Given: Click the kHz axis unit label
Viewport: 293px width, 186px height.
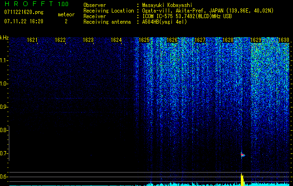Looking at the screenshot, I should tap(4, 38).
